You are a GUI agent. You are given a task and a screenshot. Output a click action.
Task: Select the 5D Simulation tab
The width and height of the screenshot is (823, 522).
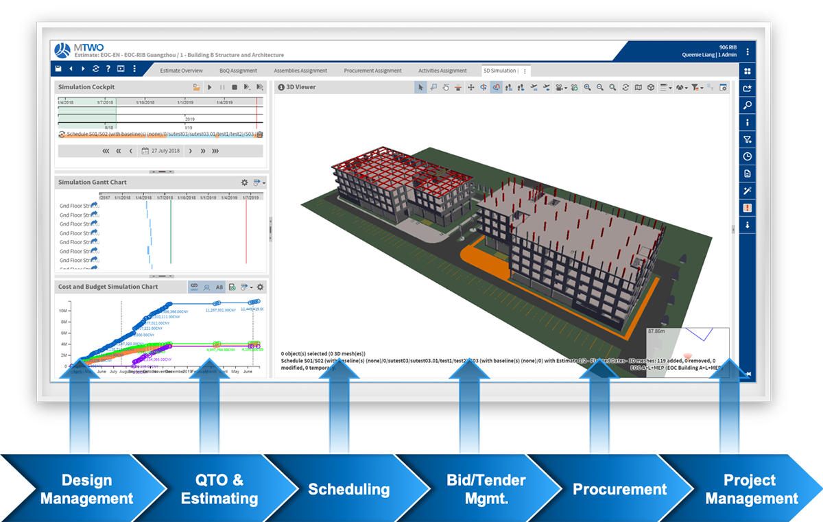(499, 71)
